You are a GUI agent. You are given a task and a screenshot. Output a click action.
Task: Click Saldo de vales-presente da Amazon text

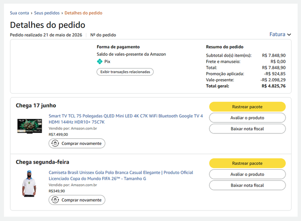pyautogui.click(x=131, y=54)
